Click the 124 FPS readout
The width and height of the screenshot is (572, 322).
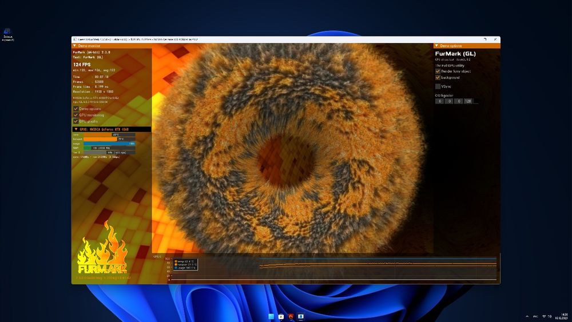82,65
